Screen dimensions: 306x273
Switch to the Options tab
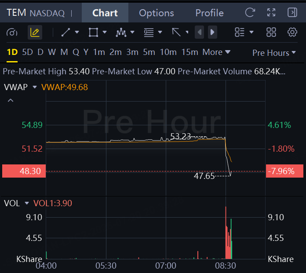click(157, 13)
